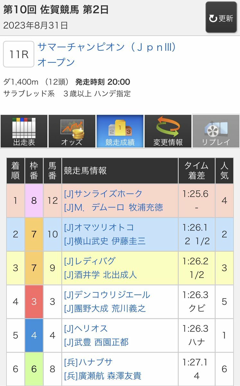Tap the 11R race number box
Viewport: 240px width, 386px height.
click(19, 54)
